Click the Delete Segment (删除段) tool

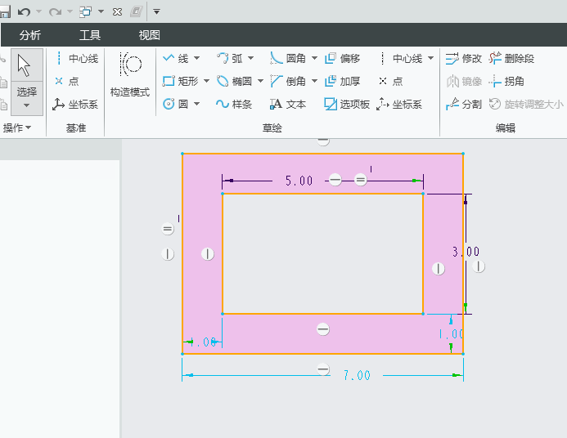[511, 59]
